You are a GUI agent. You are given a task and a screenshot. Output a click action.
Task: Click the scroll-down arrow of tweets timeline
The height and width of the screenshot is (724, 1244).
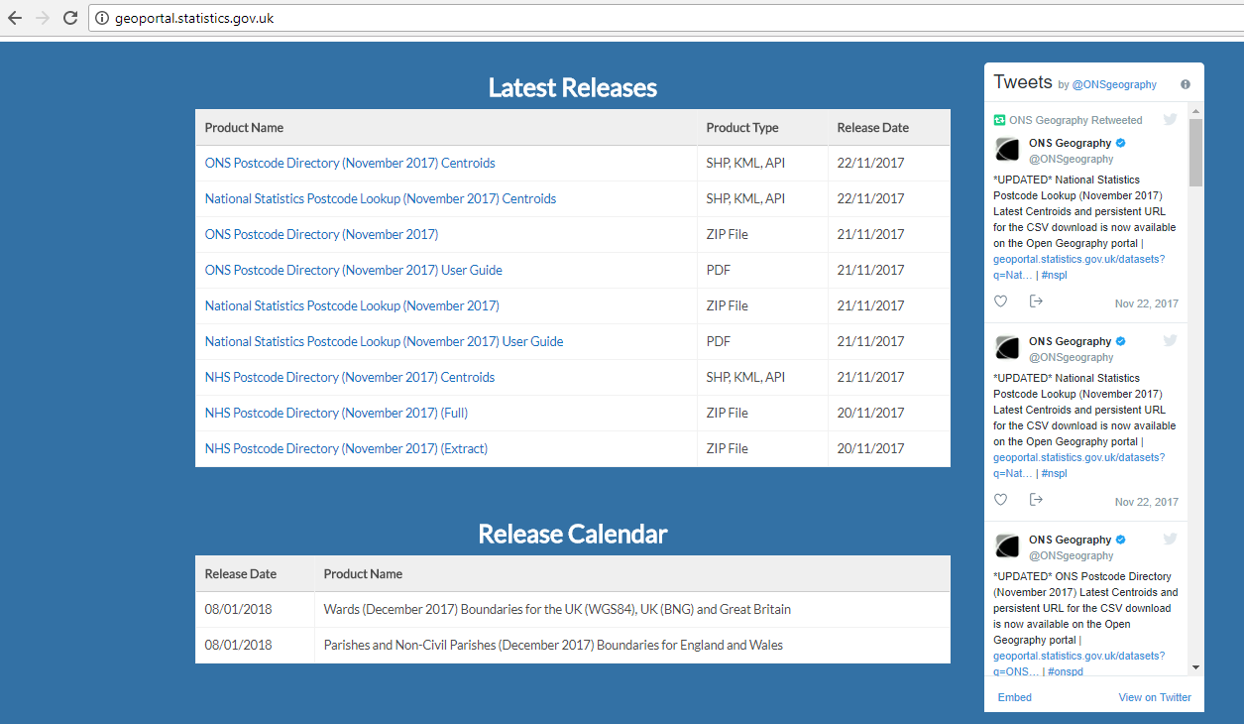point(1196,667)
